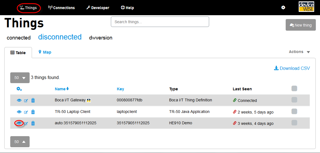Delete the auto:351579051112025 thing via trash icon
The height and width of the screenshot is (153, 320).
33,123
